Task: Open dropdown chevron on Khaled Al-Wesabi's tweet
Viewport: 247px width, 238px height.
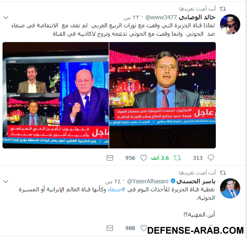Action: pos(6,17)
